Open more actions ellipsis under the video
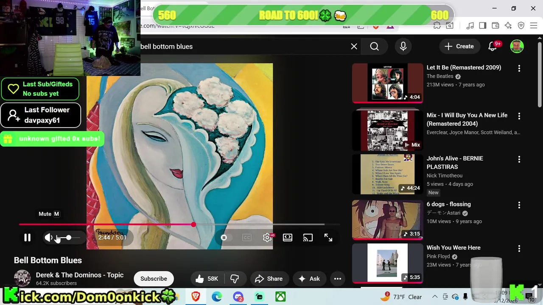 pyautogui.click(x=338, y=279)
